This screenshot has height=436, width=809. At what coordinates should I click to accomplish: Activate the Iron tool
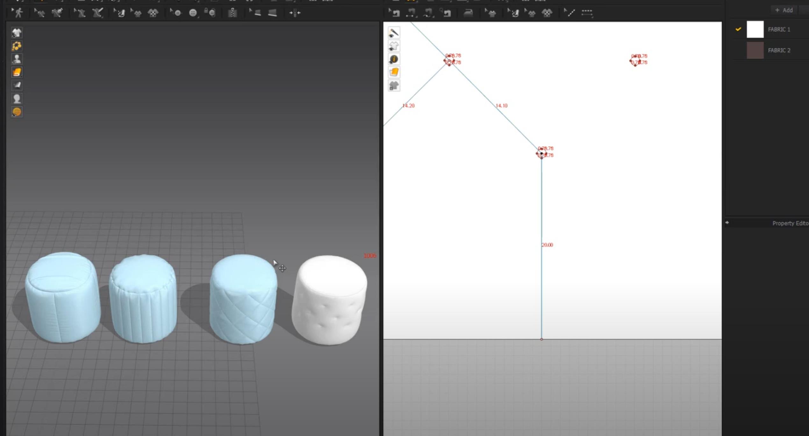click(x=469, y=13)
